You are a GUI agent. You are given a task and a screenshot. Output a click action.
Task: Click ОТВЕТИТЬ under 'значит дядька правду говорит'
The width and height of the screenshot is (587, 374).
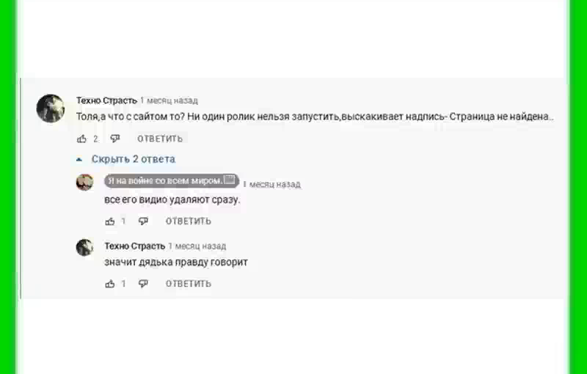coord(189,284)
